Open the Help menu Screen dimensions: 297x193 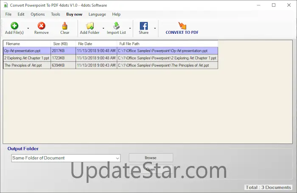(x=116, y=14)
